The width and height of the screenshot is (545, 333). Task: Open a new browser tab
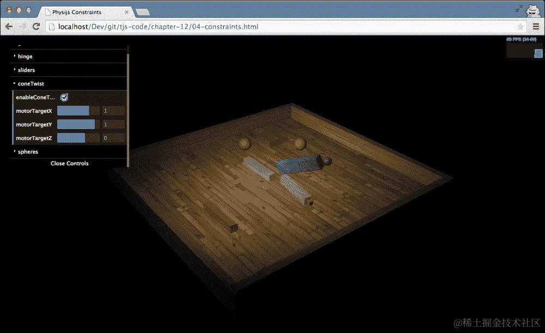click(142, 12)
